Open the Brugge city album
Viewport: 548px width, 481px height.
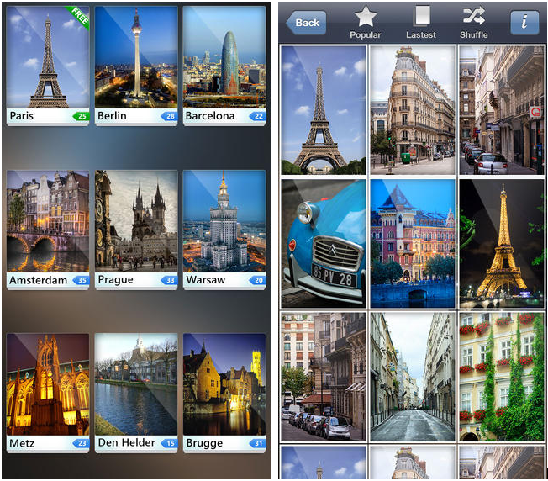tap(224, 393)
